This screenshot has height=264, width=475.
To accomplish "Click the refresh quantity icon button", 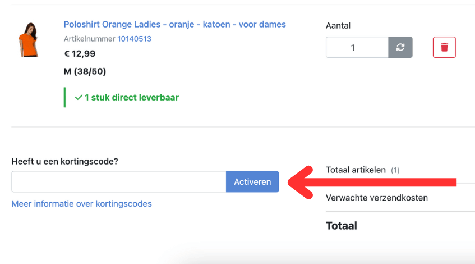I will 400,47.
